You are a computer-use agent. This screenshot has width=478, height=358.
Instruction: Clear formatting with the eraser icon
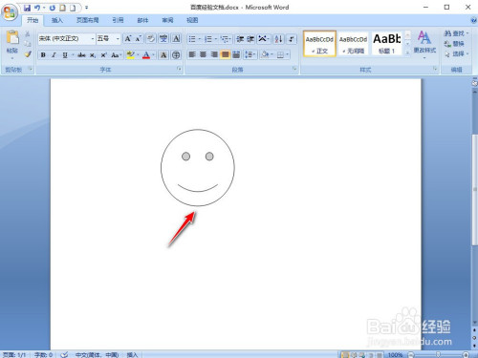click(x=151, y=39)
